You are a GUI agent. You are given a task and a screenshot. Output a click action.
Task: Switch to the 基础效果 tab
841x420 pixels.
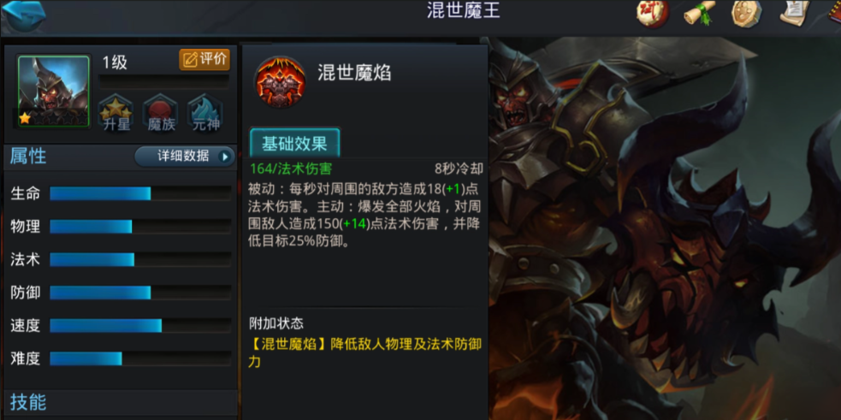[294, 143]
